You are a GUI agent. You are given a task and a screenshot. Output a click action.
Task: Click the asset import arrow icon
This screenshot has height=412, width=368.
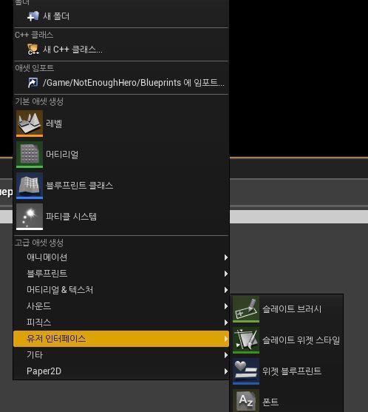coord(33,83)
